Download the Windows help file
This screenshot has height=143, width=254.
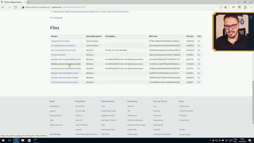[58, 55]
